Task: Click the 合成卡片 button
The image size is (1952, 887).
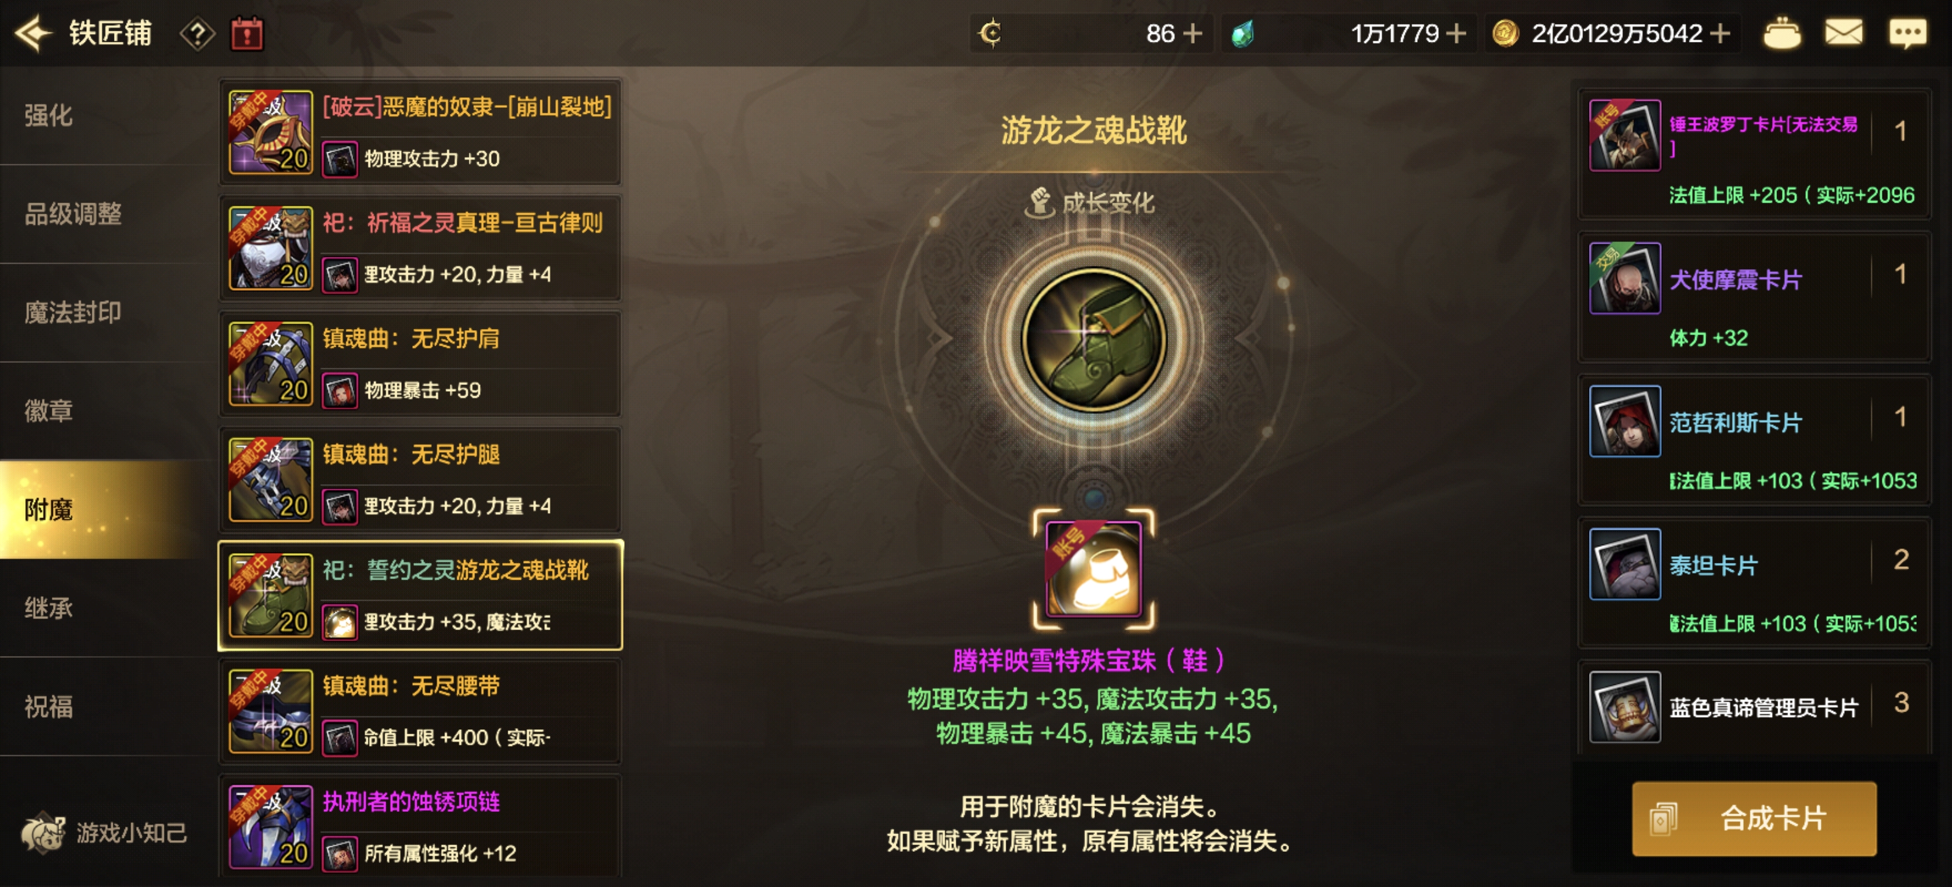Action: click(1754, 819)
